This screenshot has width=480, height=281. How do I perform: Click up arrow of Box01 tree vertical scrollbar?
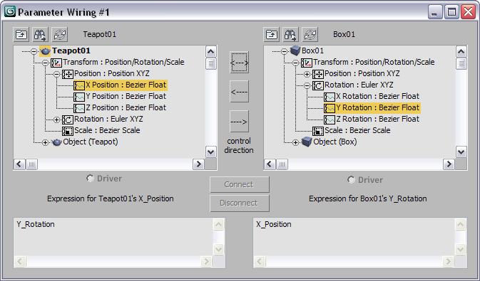[461, 52]
